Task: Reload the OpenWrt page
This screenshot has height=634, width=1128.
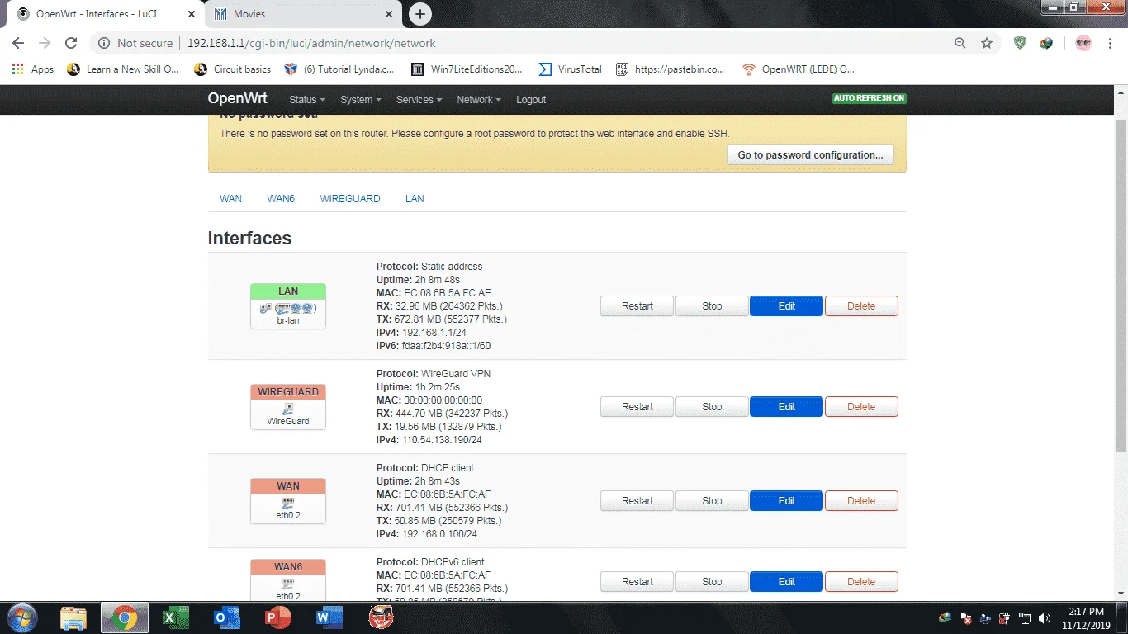Action: [x=71, y=43]
